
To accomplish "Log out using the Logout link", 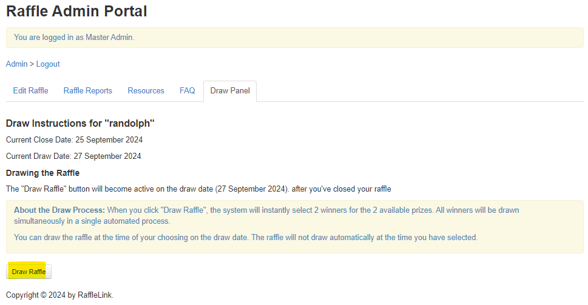I will pos(48,64).
